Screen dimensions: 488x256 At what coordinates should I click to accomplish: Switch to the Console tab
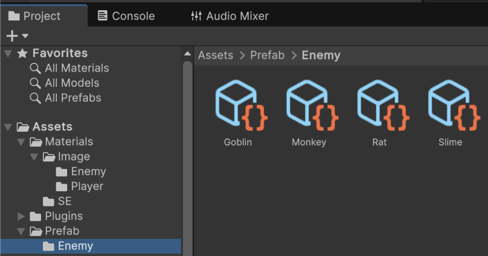tap(126, 16)
